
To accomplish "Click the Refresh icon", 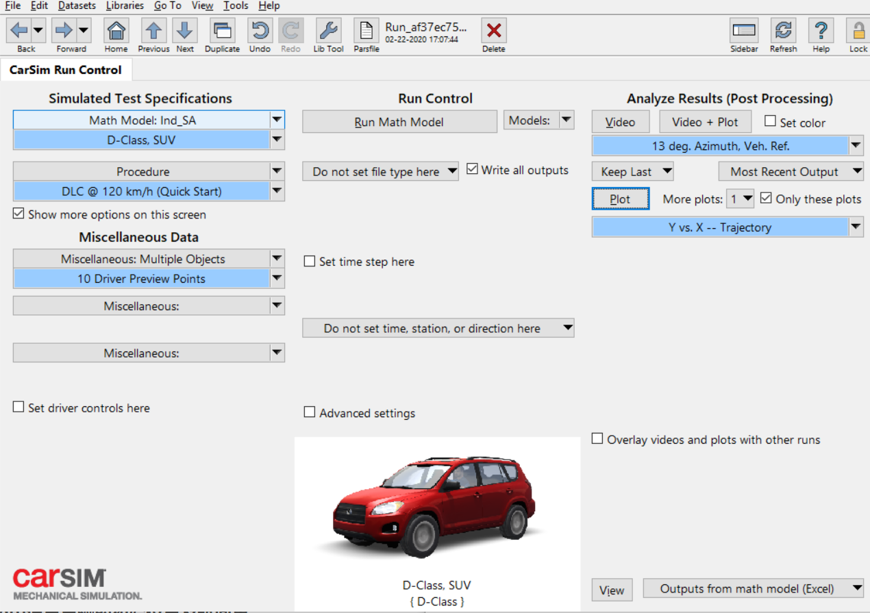I will (783, 30).
